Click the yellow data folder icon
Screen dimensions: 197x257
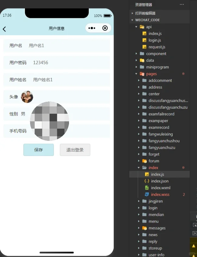click(142, 60)
